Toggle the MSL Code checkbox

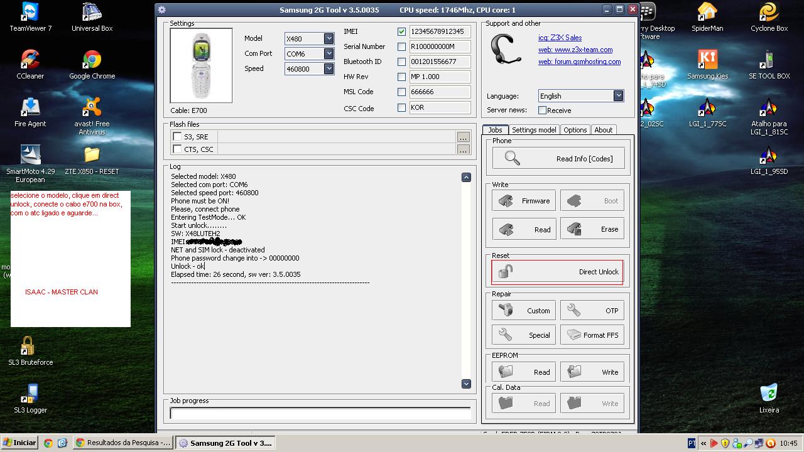401,92
